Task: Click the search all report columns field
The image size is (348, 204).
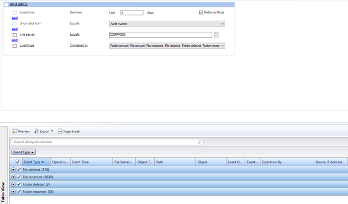Action: tap(104, 142)
